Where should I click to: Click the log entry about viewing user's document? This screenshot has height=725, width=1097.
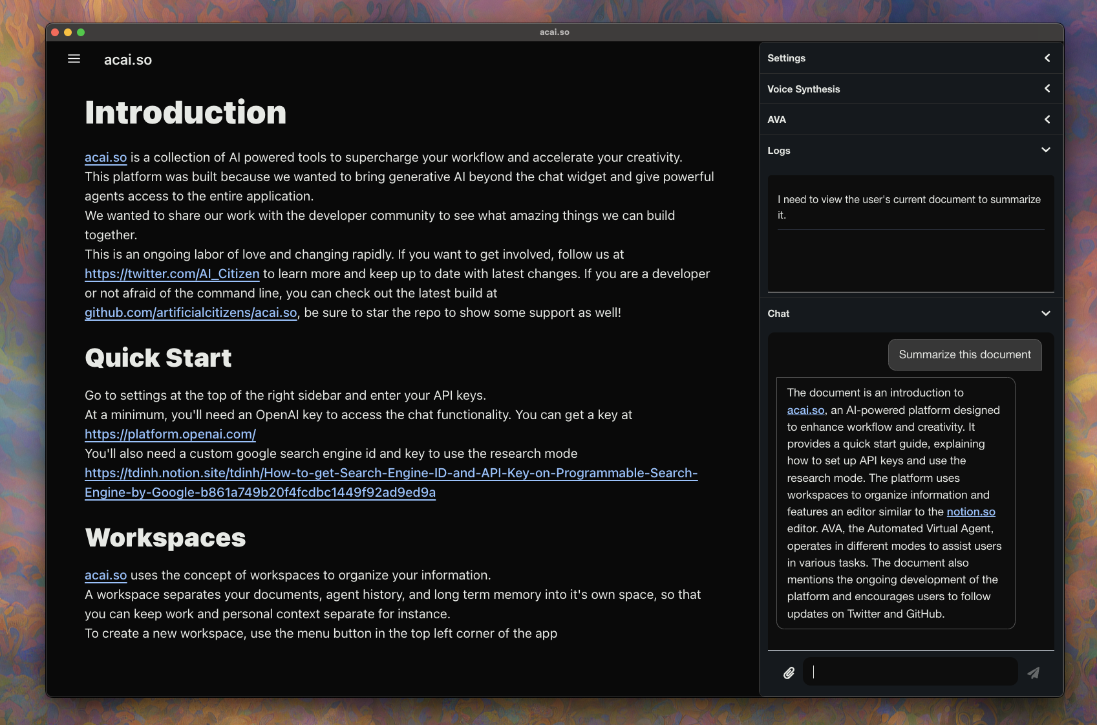pos(910,207)
